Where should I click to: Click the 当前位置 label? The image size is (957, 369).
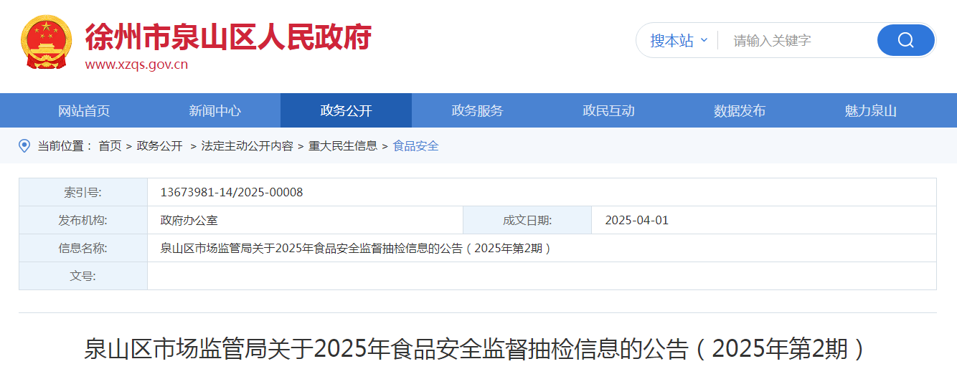tap(65, 145)
